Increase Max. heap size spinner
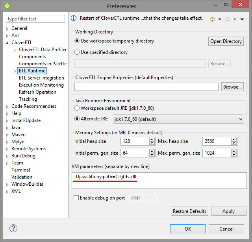 click(234, 139)
